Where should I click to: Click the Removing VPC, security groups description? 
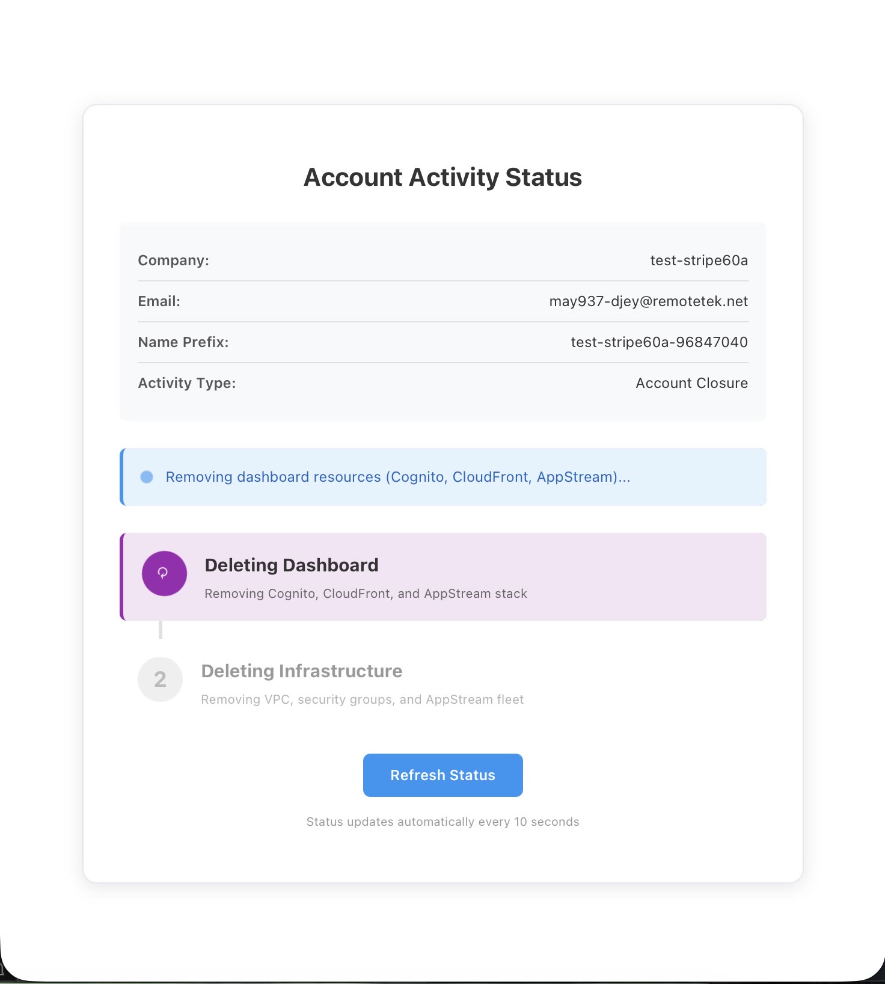tap(363, 700)
